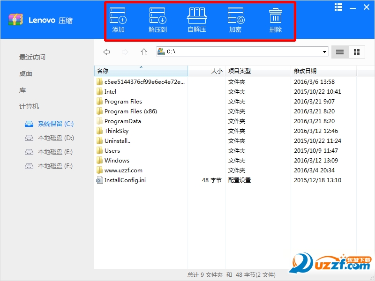Click the date 2015/10/9 11:47
The image size is (375, 281).
click(315, 150)
